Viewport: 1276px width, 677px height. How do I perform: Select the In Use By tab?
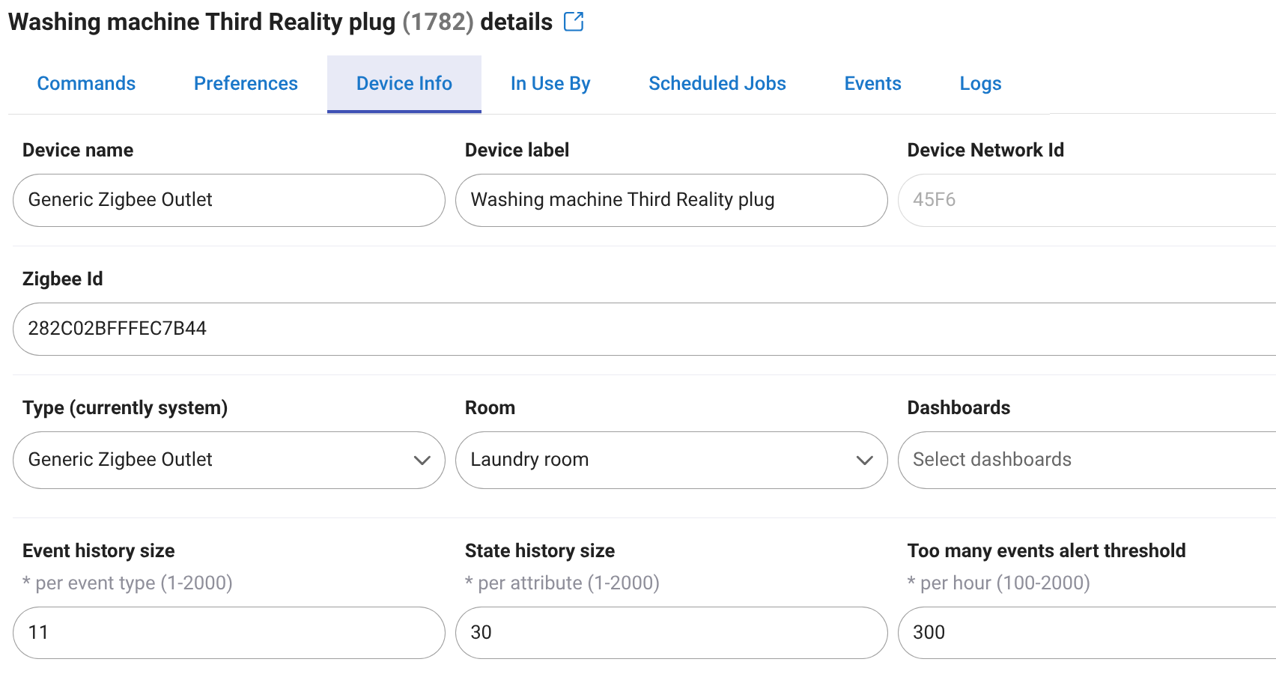[x=550, y=83]
